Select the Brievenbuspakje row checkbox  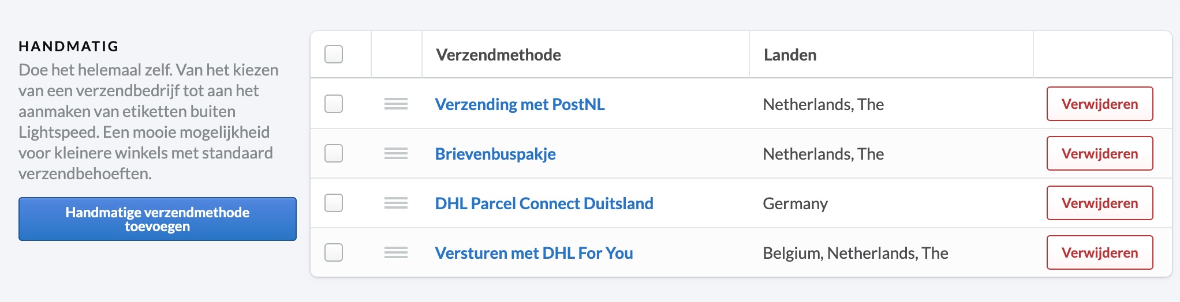[334, 154]
